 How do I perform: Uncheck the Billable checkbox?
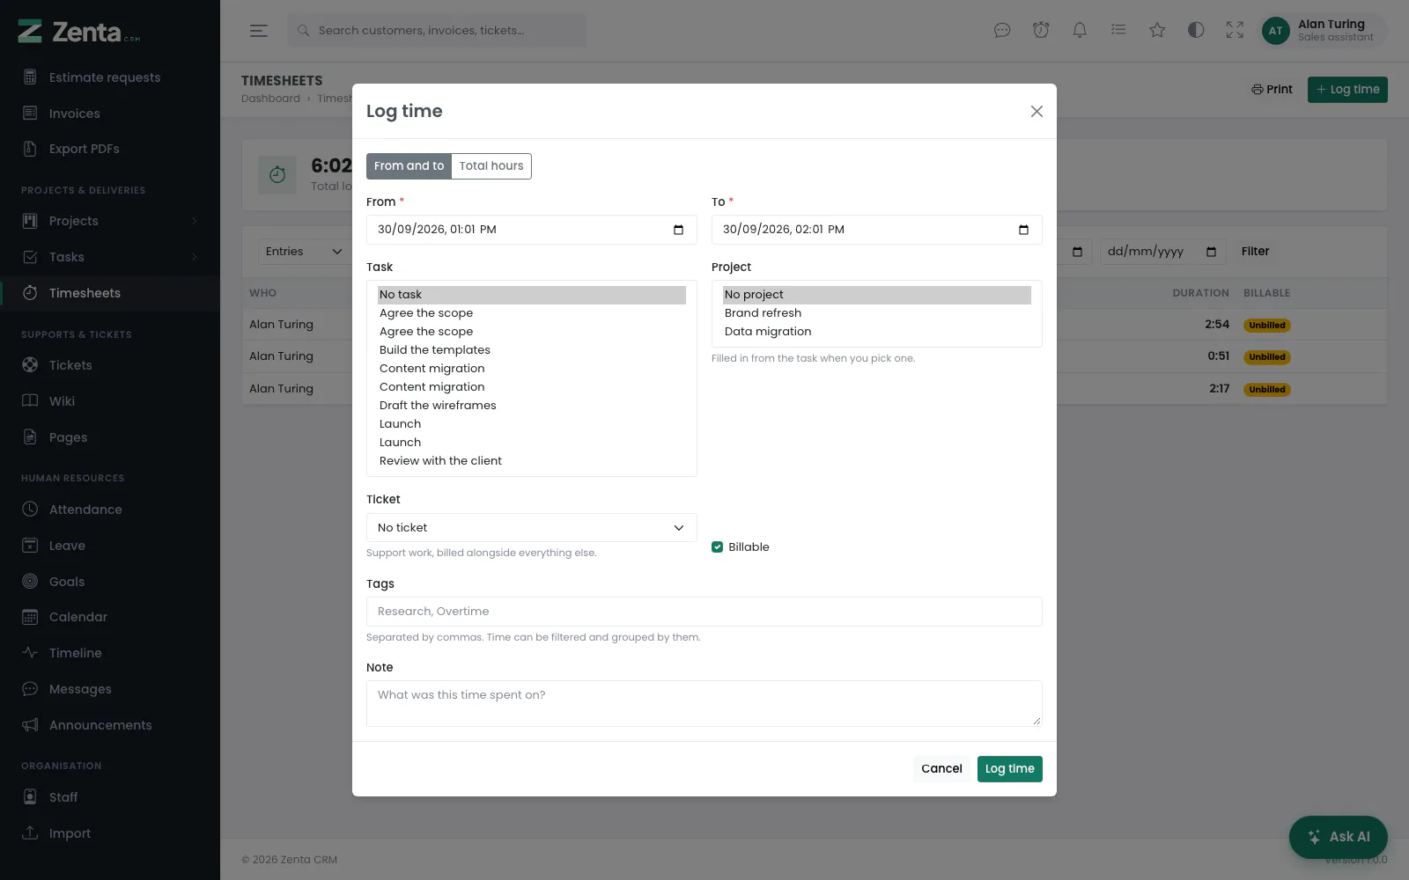718,547
